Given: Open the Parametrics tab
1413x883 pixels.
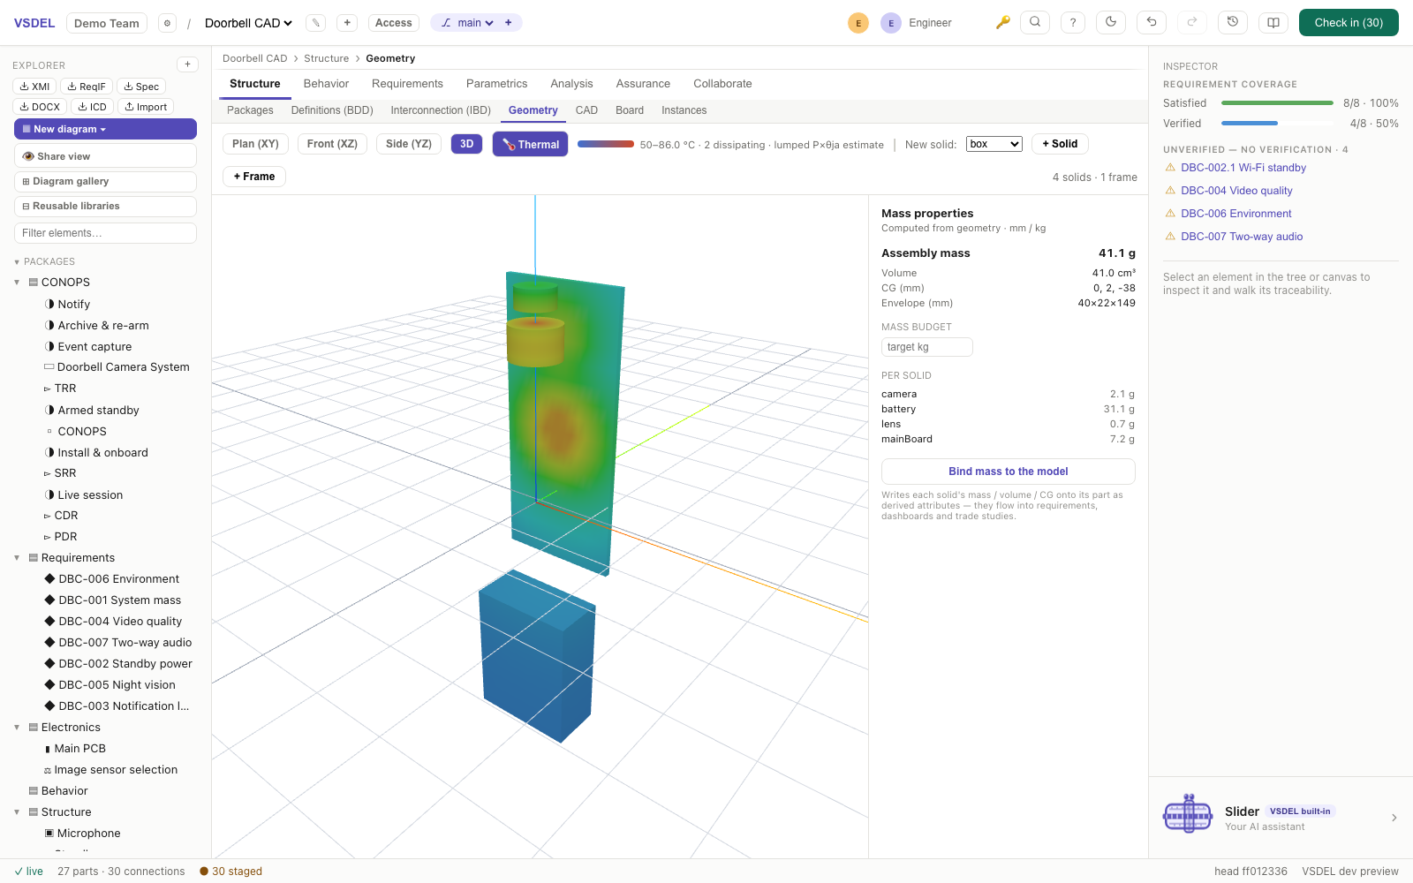Looking at the screenshot, I should pyautogui.click(x=496, y=84).
